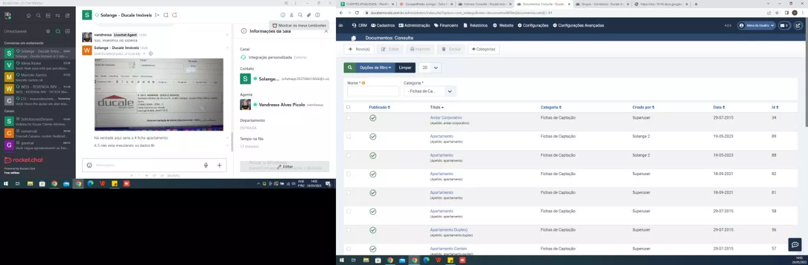Click the emoji picker in message box
Viewport: 808px width, 265px height.
point(89,165)
